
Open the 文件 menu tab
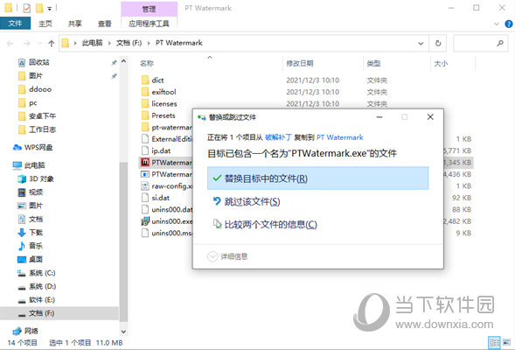pyautogui.click(x=15, y=24)
